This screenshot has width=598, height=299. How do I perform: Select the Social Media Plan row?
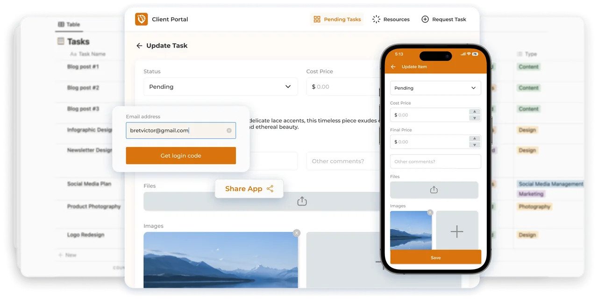(89, 184)
